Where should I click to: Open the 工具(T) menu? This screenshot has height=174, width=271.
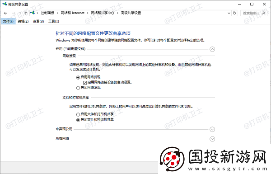(x=53, y=21)
